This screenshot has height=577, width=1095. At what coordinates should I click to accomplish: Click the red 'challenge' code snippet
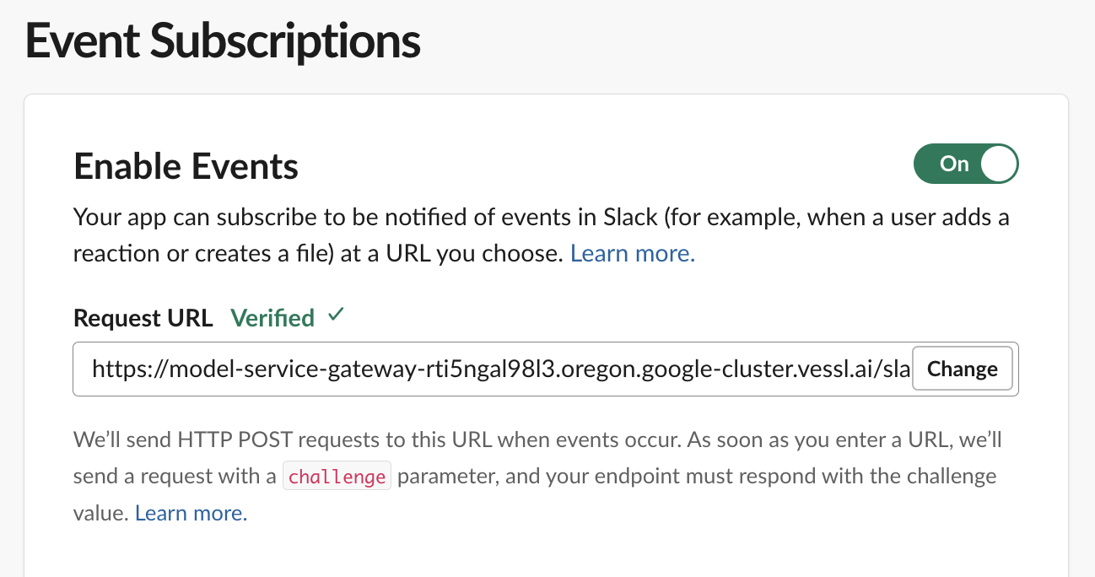point(337,476)
